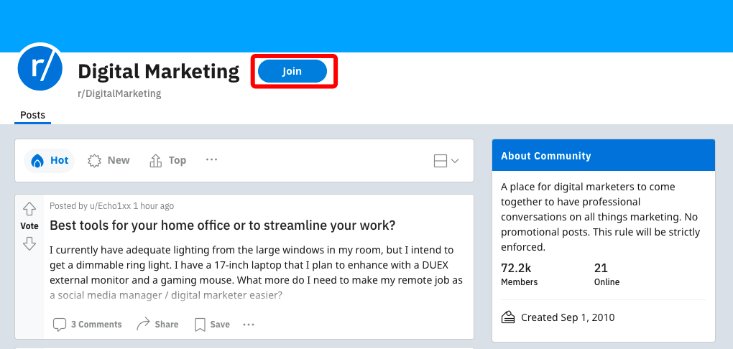Open the 'Best tools for your home office' post
This screenshot has height=349, width=733.
(x=222, y=225)
